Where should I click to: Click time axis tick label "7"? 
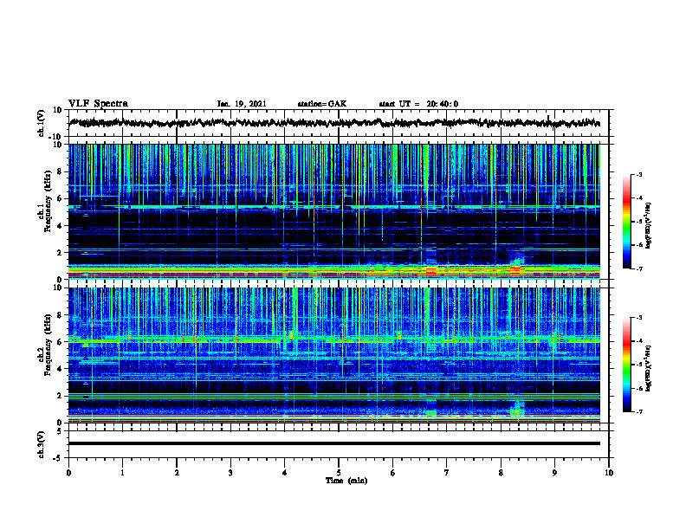[447, 473]
